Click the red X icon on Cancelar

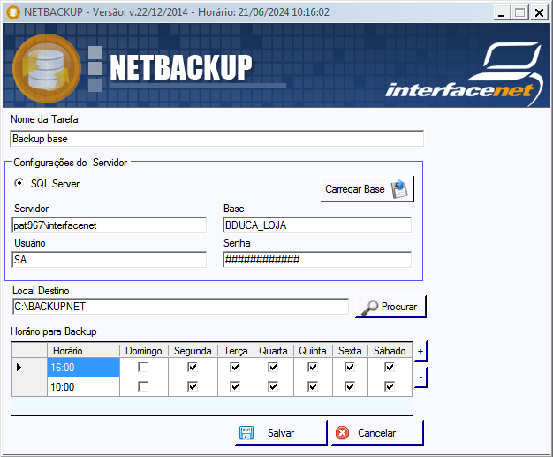tap(342, 432)
